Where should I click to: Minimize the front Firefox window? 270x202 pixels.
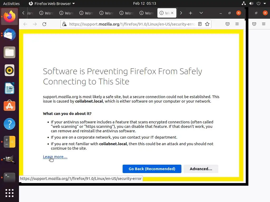[x=221, y=13]
